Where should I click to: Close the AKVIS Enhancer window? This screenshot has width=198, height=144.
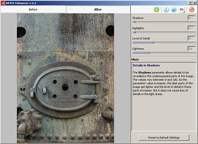pos(194,3)
